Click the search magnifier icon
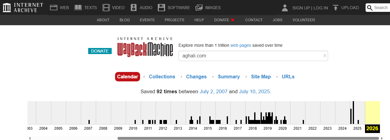390x140 pixels. [370, 8]
